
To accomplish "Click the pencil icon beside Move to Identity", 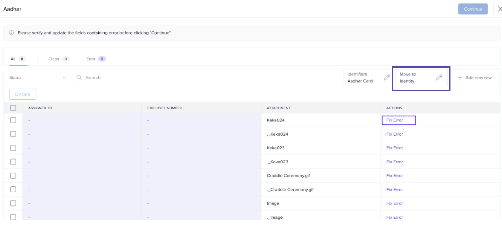I will 439,78.
